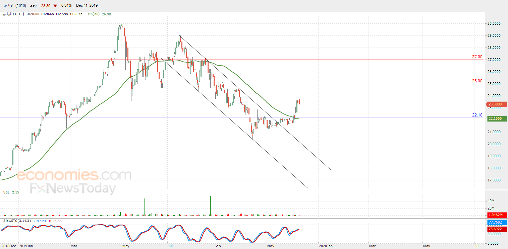Click the L:27.95 low value

[62, 14]
